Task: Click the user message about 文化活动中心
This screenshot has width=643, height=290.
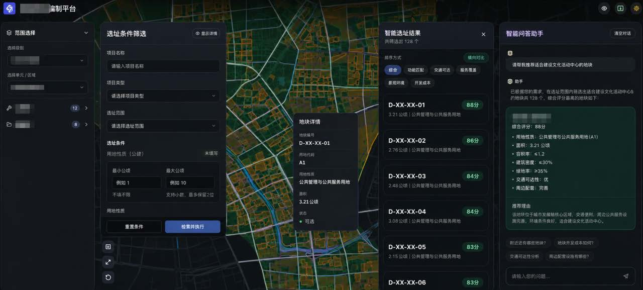Action: [570, 65]
